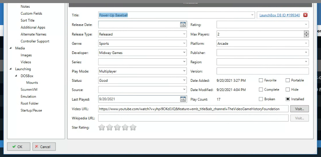321x157 pixels.
Task: Increase Max Players with up arrow
Action: coord(306,32)
